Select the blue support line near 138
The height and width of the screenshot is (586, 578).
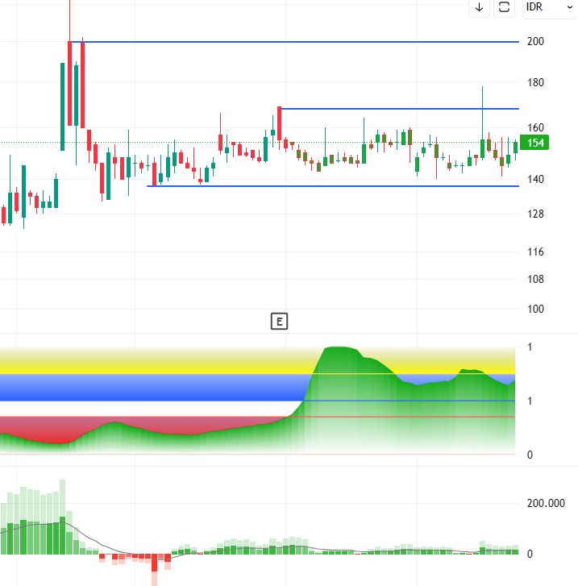click(x=333, y=186)
